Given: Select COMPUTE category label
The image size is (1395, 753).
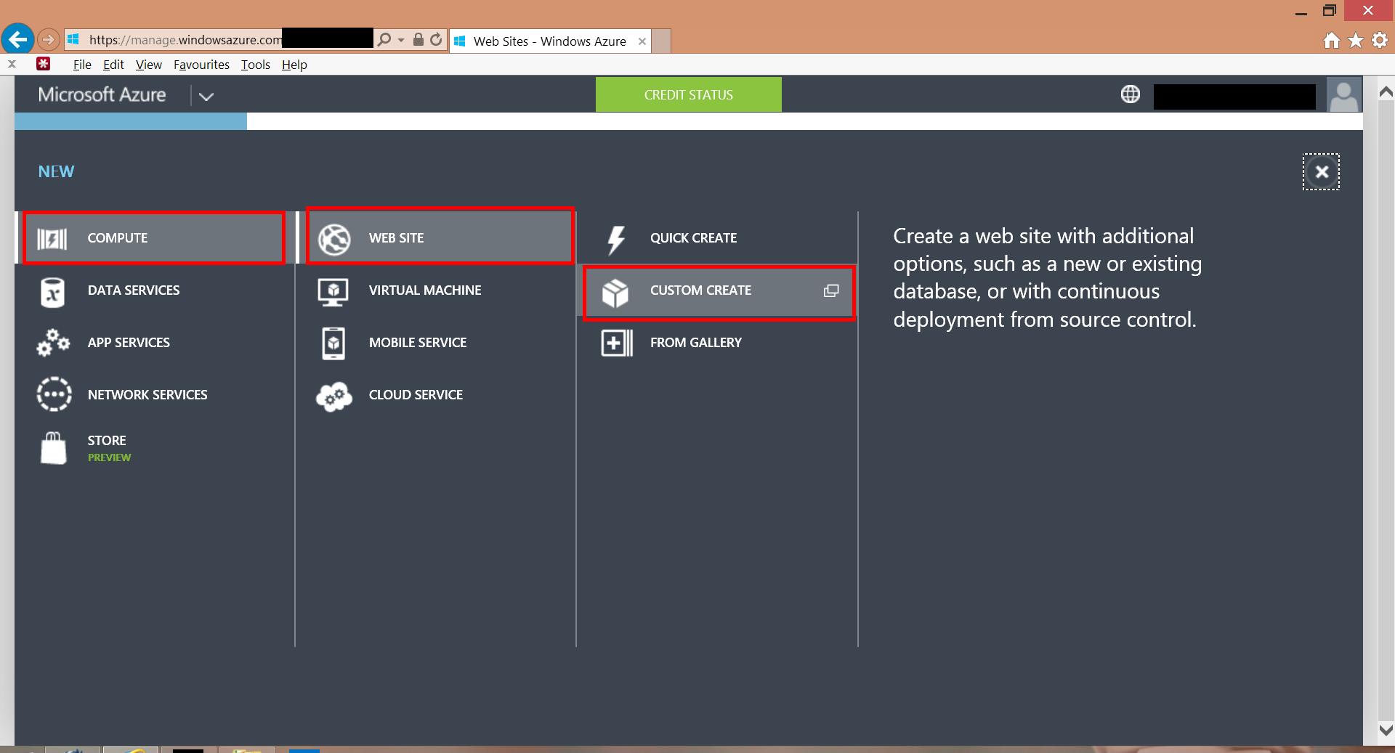Looking at the screenshot, I should coord(117,238).
